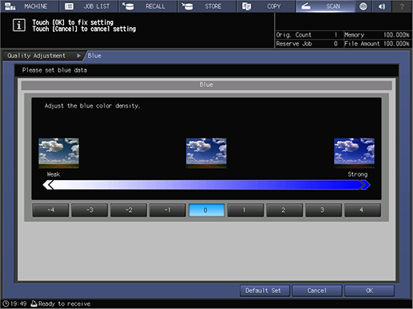This screenshot has width=413, height=309.
Task: Set blue density to 3
Action: click(324, 210)
